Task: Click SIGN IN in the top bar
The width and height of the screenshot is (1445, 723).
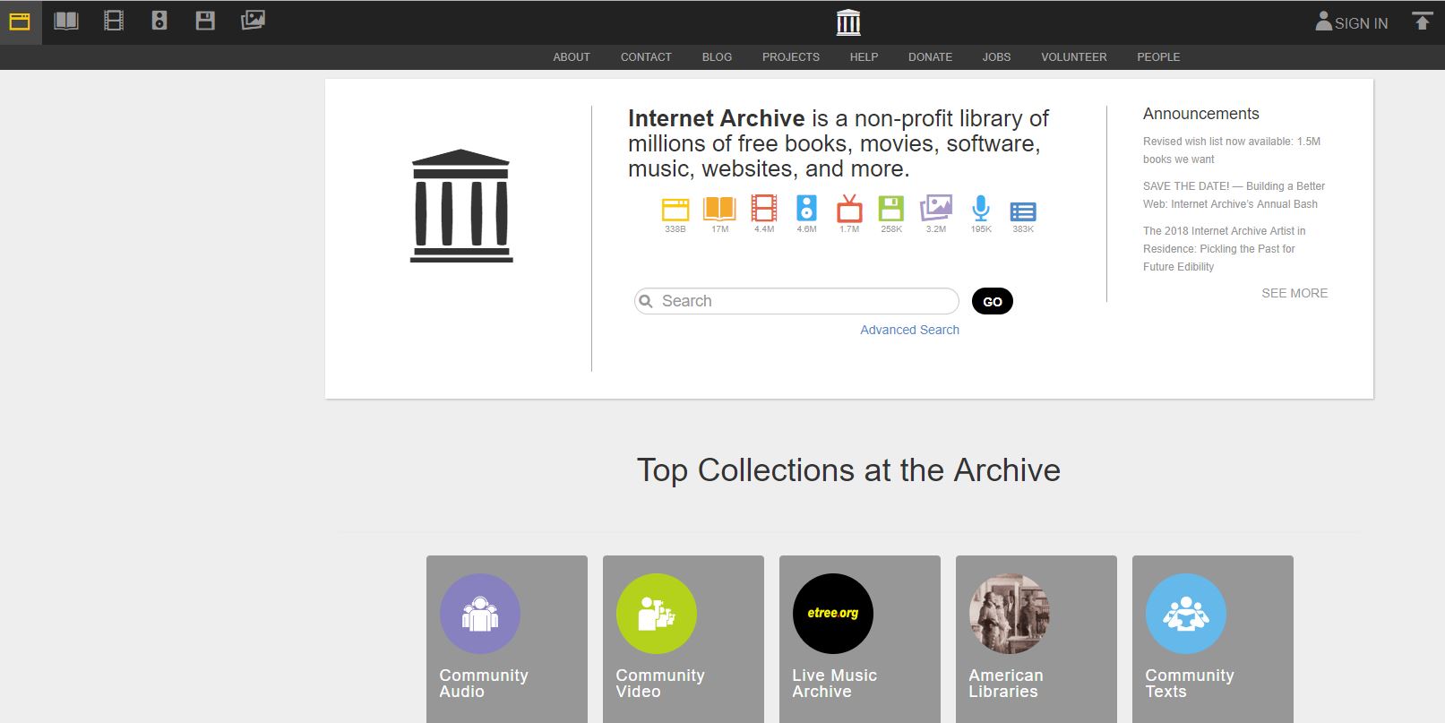Action: pos(1352,23)
